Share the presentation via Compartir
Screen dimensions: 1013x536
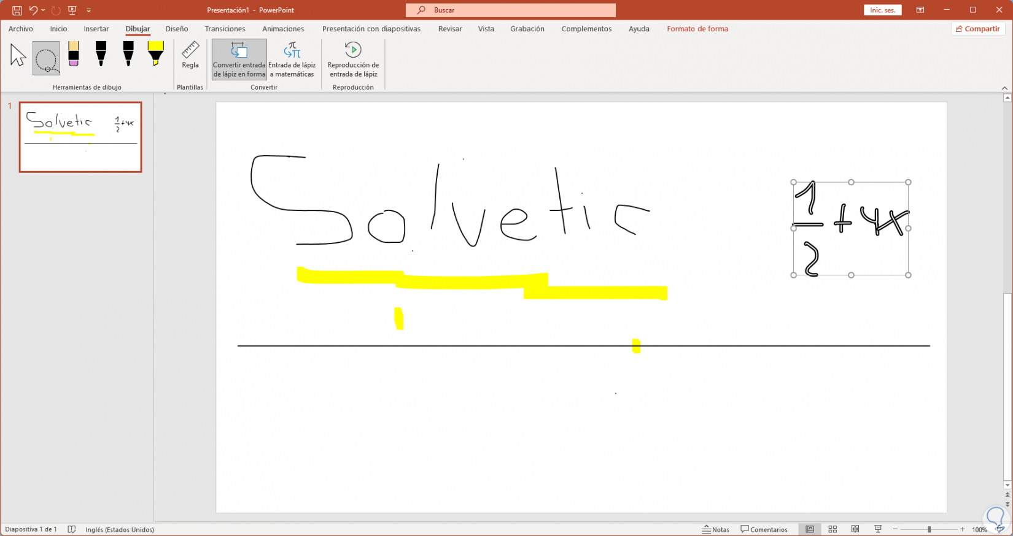coord(978,29)
